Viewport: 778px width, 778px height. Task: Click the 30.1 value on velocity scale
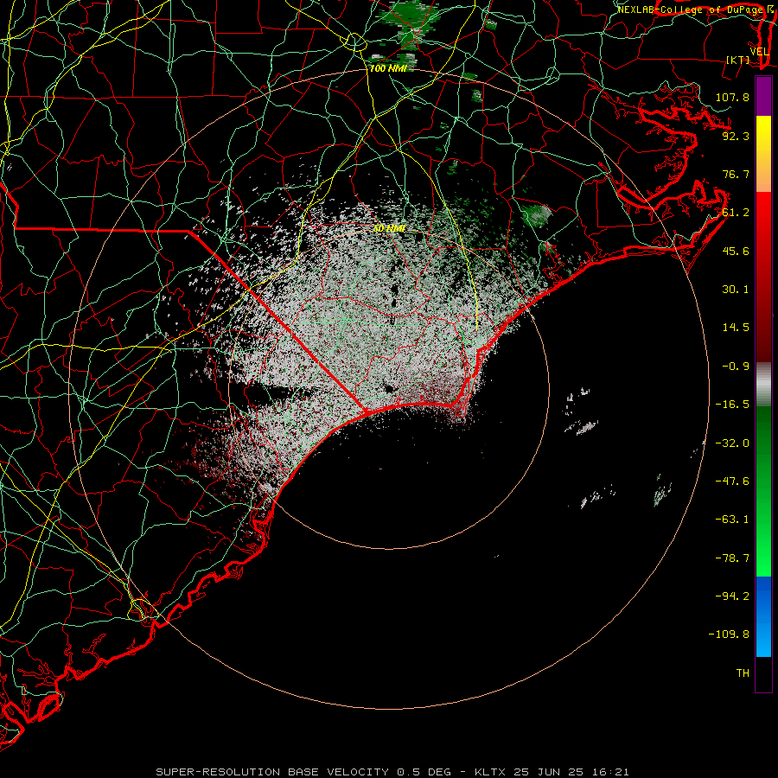tap(736, 290)
